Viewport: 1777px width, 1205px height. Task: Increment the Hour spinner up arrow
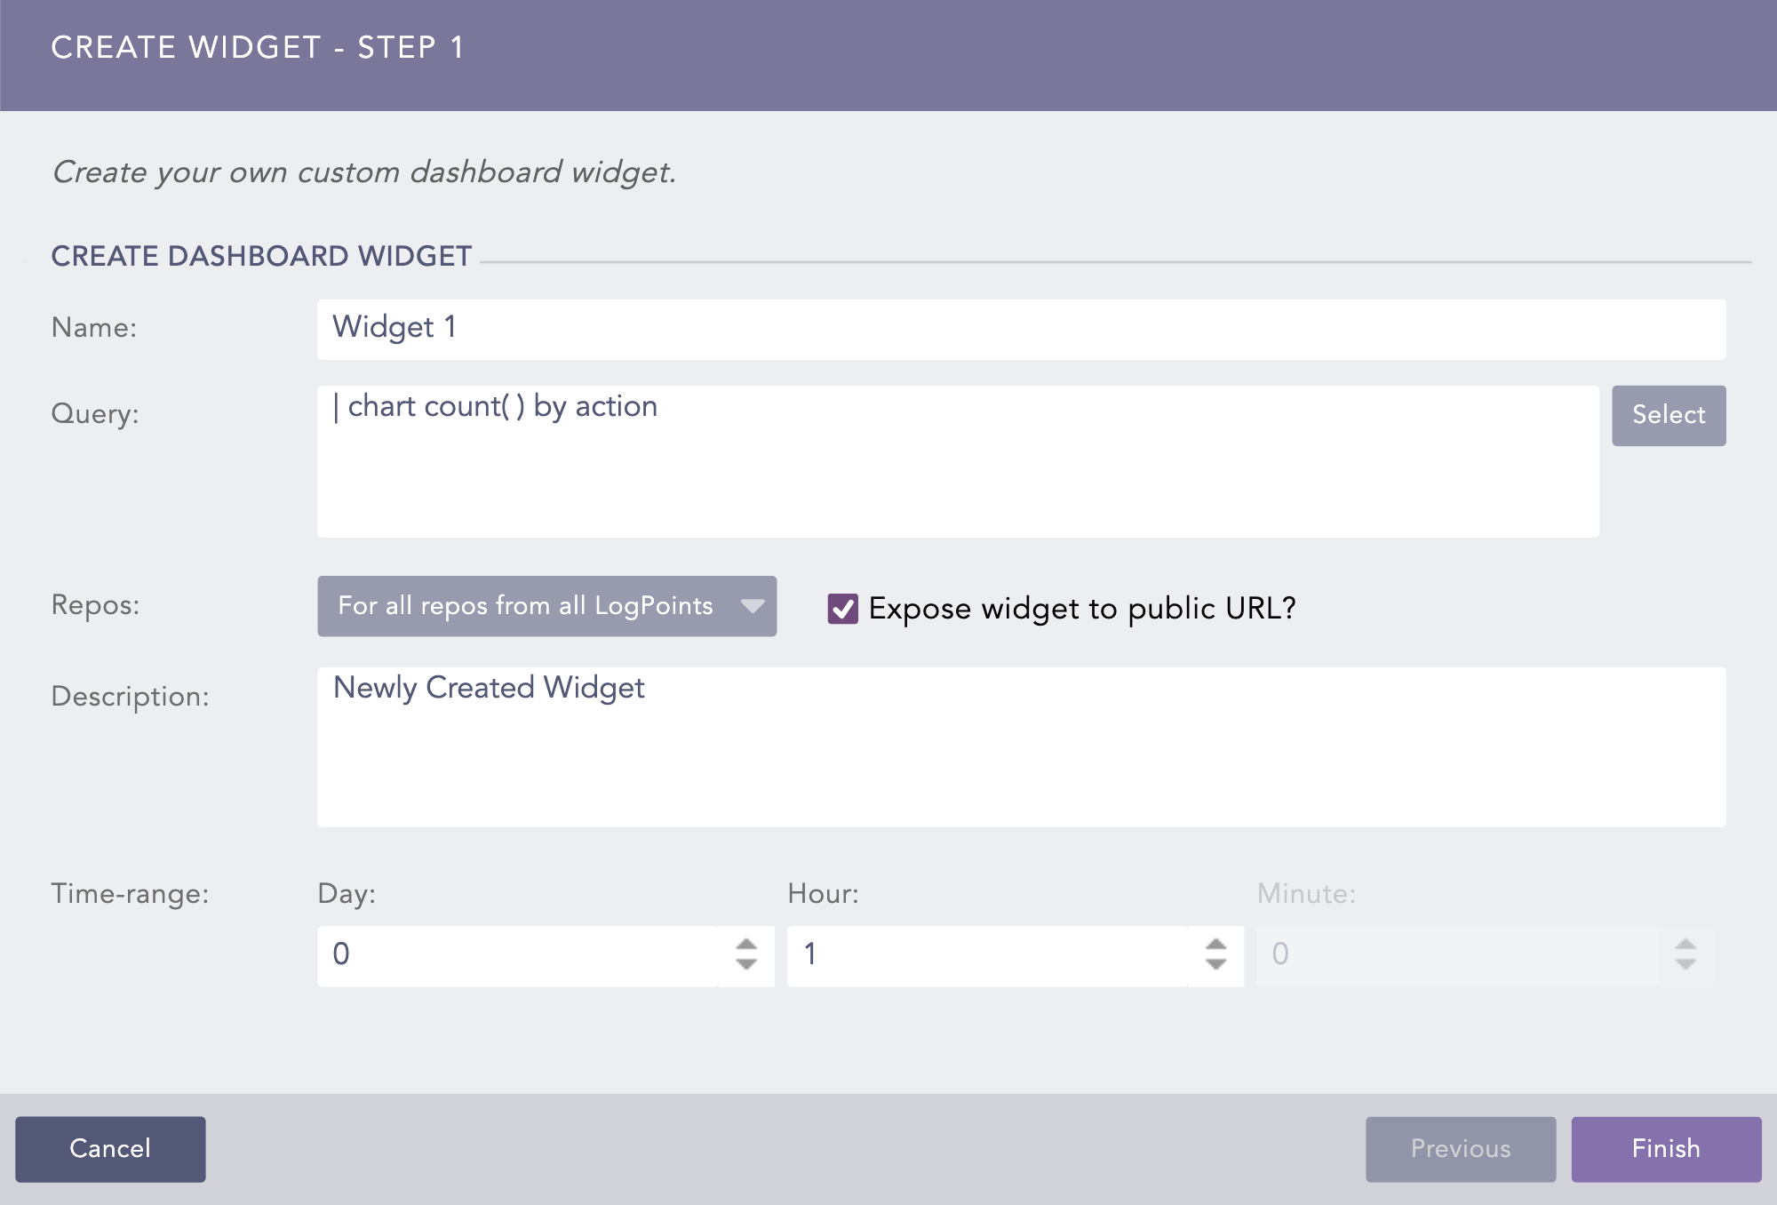(x=1215, y=945)
